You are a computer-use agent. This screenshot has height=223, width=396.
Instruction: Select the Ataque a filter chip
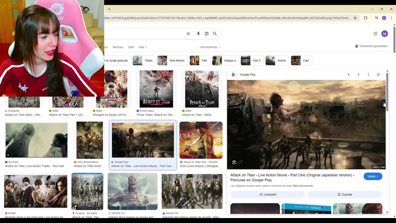226,60
